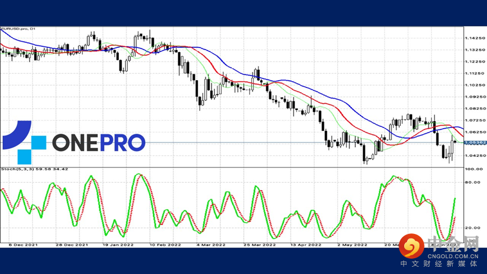
Task: Select the 1.09250 price axis label
Action: pyautogui.click(x=475, y=97)
